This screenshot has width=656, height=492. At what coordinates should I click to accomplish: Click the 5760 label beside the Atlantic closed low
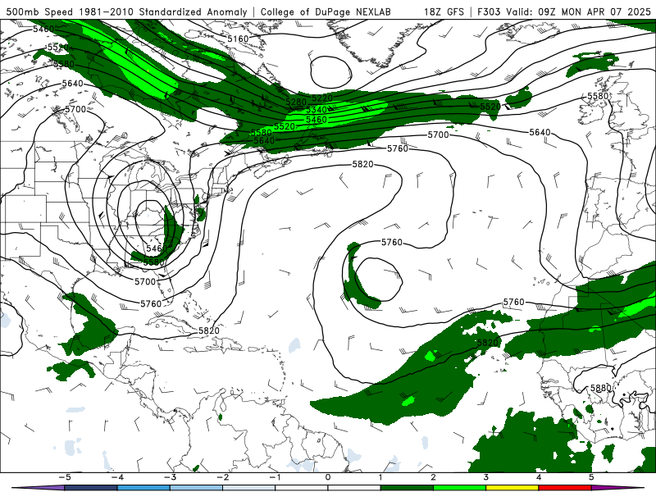point(392,242)
